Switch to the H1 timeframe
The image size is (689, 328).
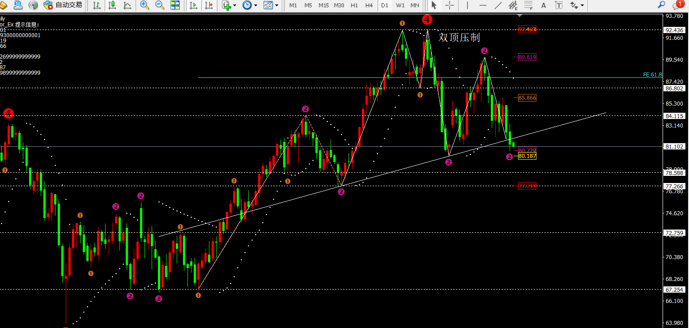pyautogui.click(x=354, y=5)
